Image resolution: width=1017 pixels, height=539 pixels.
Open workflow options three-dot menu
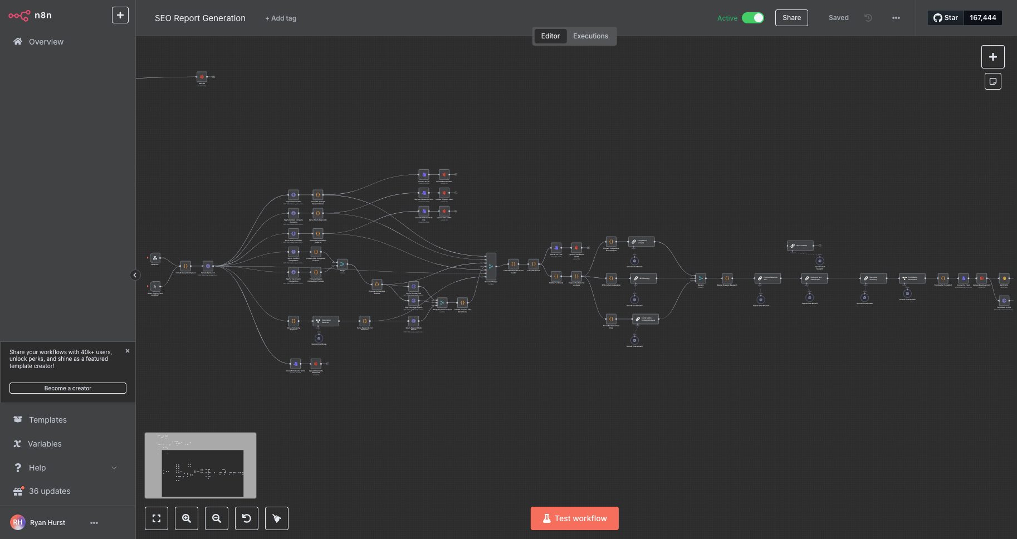point(896,18)
